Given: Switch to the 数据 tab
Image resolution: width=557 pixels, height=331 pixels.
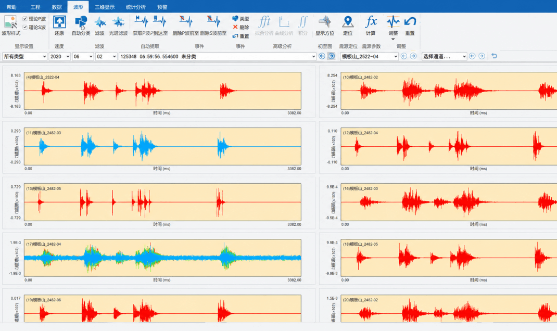Looking at the screenshot, I should [57, 7].
